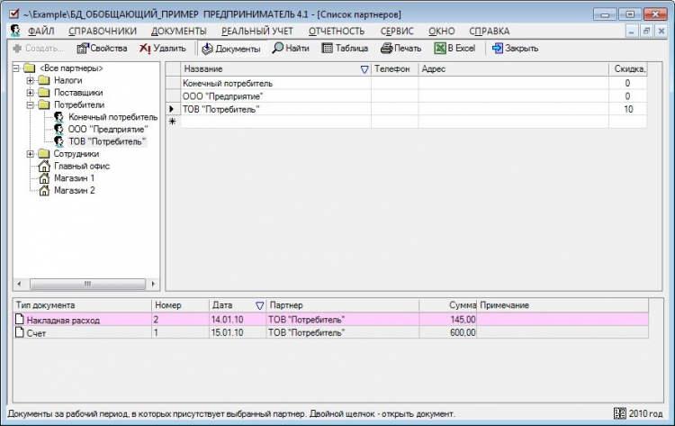Select the Сотрудники folder icon

(43, 154)
